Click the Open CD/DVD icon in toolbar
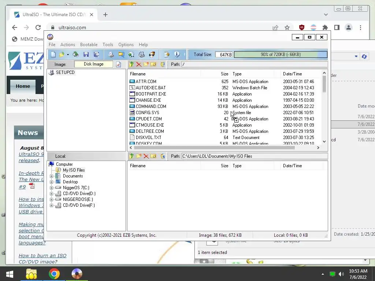 (x=76, y=55)
